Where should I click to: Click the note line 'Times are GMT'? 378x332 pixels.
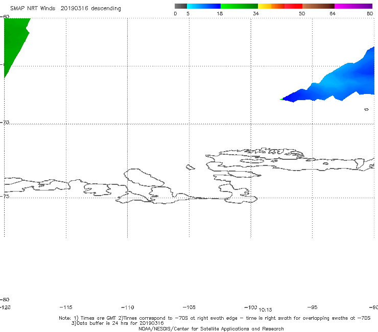tap(99, 318)
